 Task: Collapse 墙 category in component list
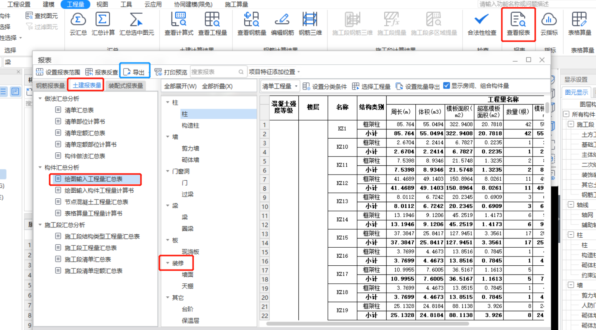click(x=168, y=137)
